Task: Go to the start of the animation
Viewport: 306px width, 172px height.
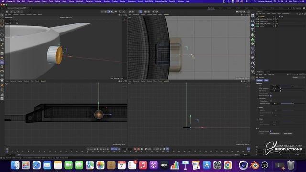Action: tap(88, 149)
